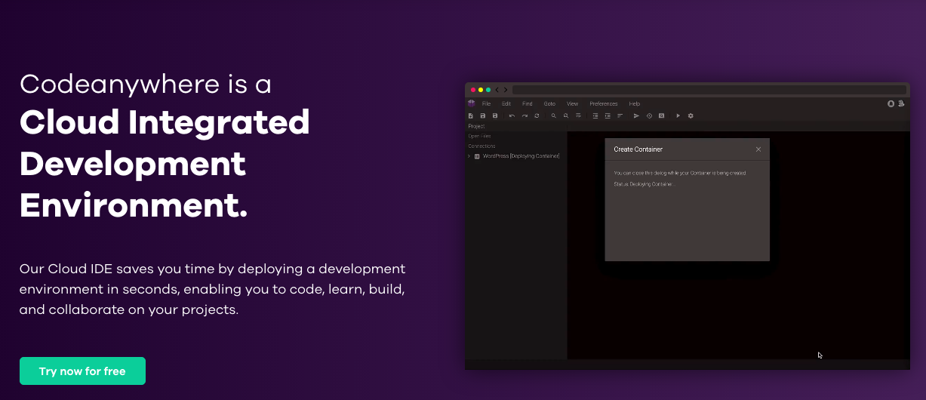Click the paper plane send icon

pos(636,115)
